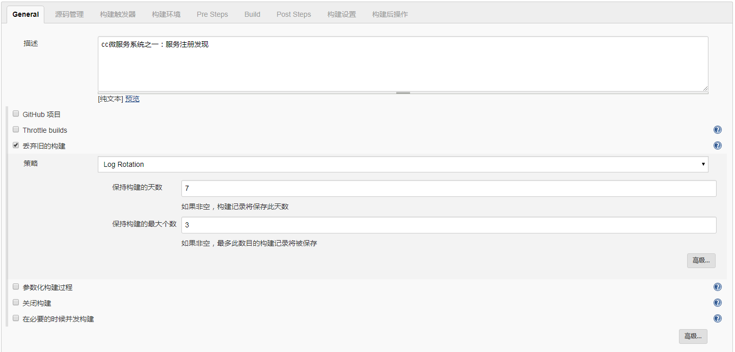Open the 构建设置 tab
Viewport: 735px width, 352px height.
click(342, 14)
